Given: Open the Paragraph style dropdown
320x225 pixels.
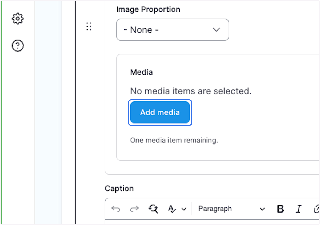Looking at the screenshot, I should [x=215, y=209].
